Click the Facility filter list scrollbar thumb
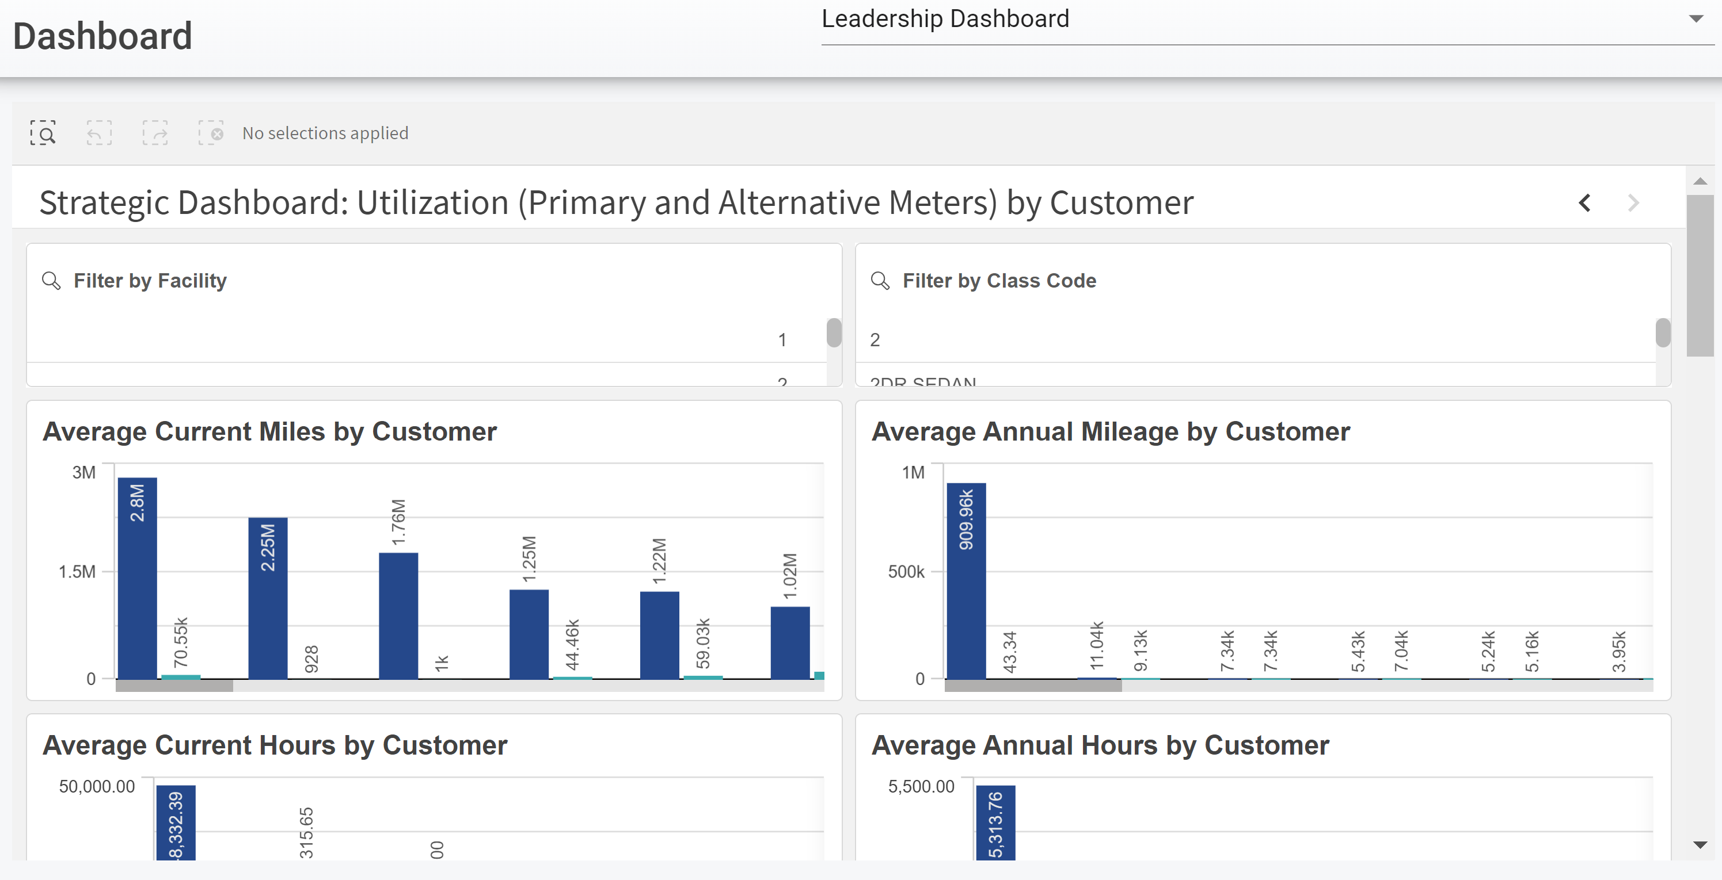 point(834,332)
